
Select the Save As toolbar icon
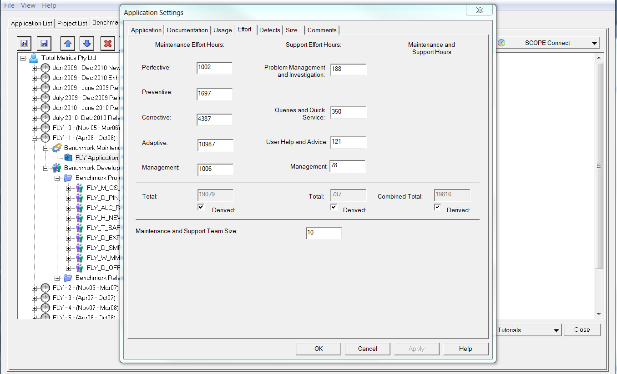tap(24, 43)
